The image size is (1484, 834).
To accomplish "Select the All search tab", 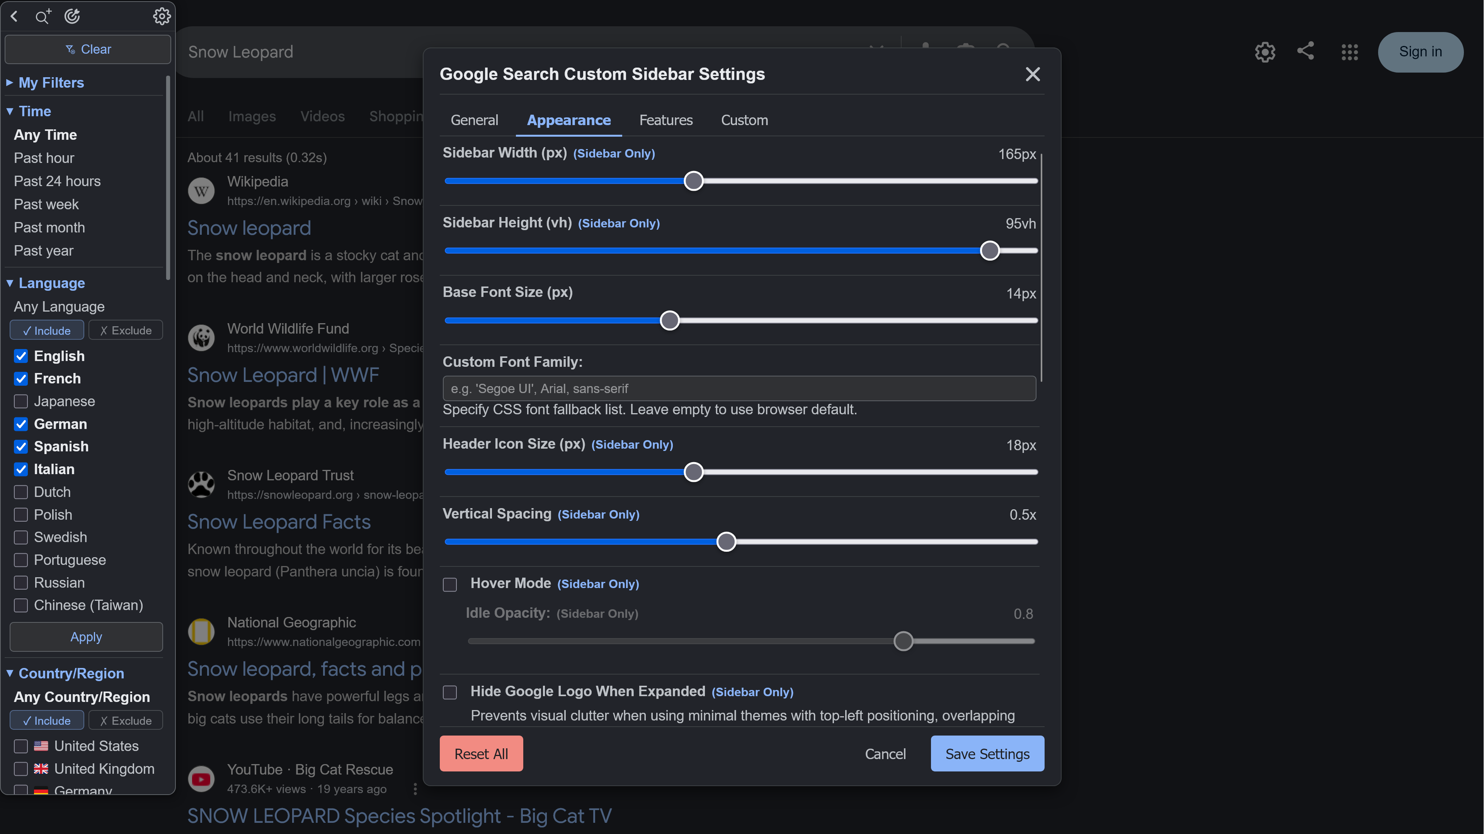I will coord(195,116).
